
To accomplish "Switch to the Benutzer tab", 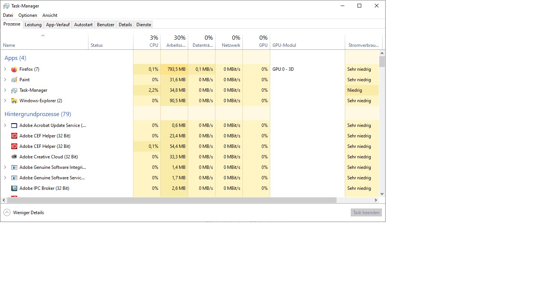I will click(106, 25).
